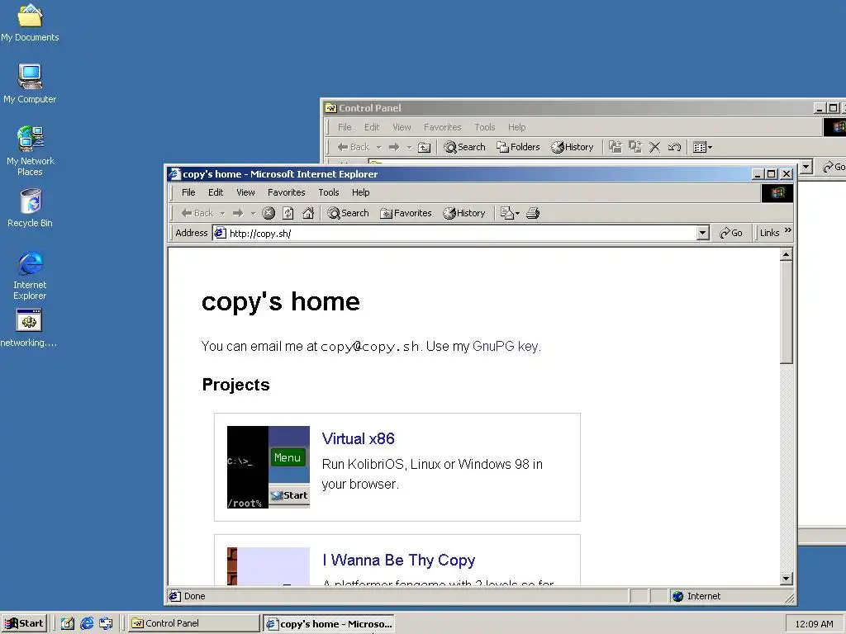Click Control Panel's Go button

834,167
